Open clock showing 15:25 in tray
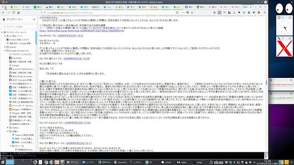Image resolution: width=294 pixels, height=165 pixels. point(267,162)
